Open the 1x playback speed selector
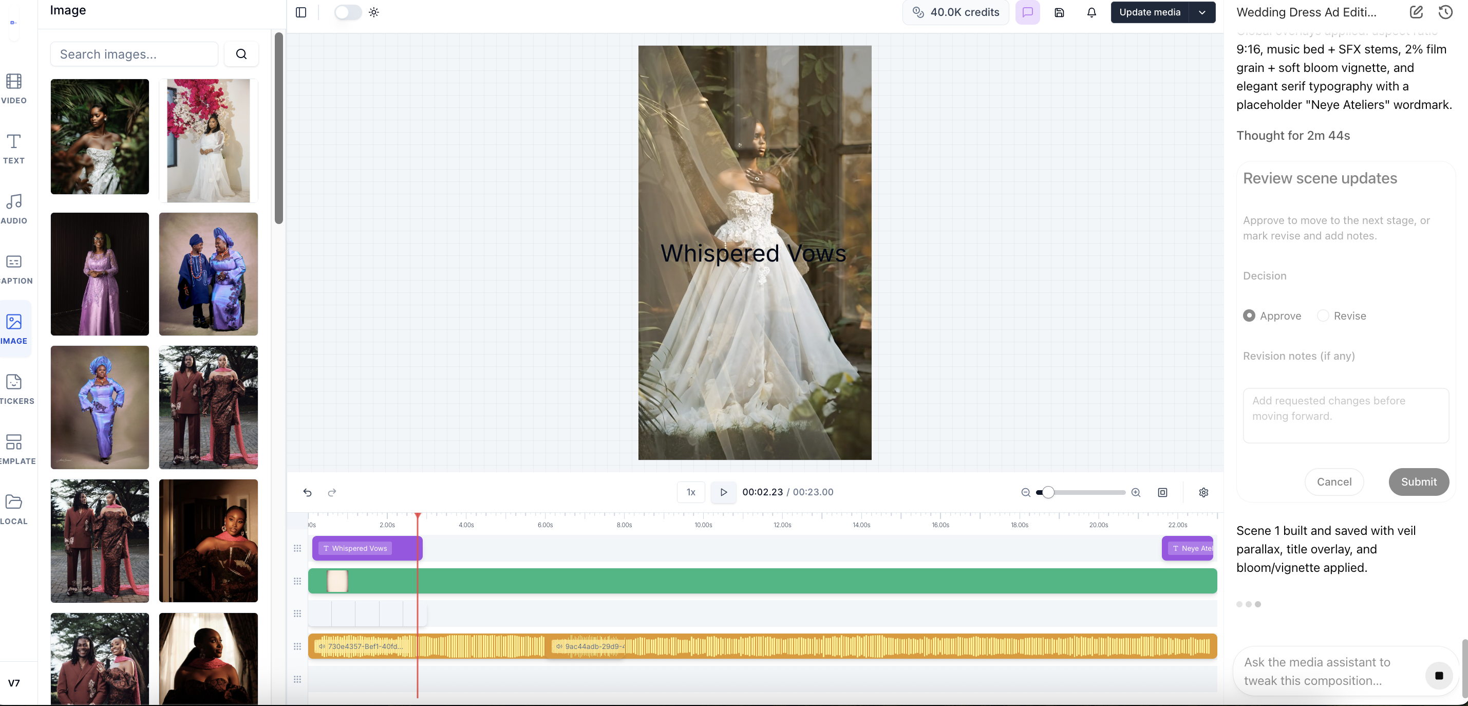 pos(691,492)
